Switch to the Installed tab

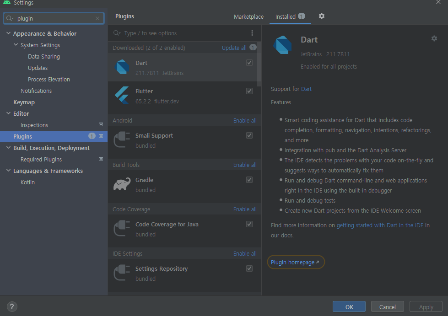click(x=290, y=16)
